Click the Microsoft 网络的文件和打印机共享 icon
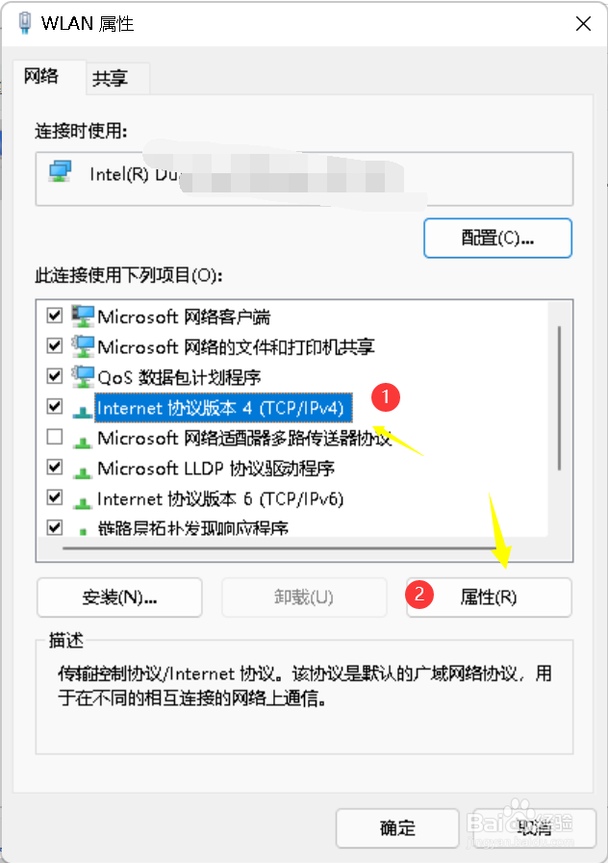This screenshot has height=863, width=608. coord(83,346)
